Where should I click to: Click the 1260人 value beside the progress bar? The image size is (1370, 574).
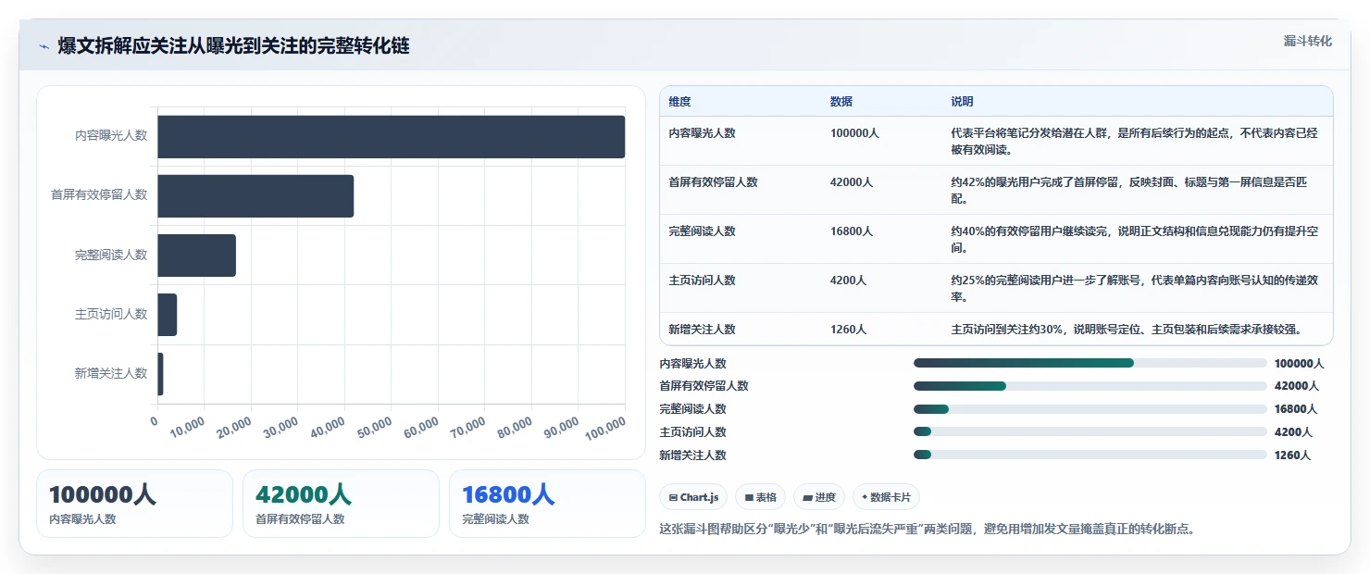[1292, 455]
